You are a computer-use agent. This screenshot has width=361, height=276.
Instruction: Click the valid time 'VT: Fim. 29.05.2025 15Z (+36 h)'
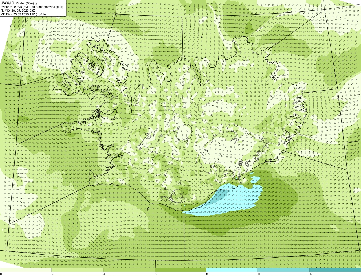click(23, 14)
